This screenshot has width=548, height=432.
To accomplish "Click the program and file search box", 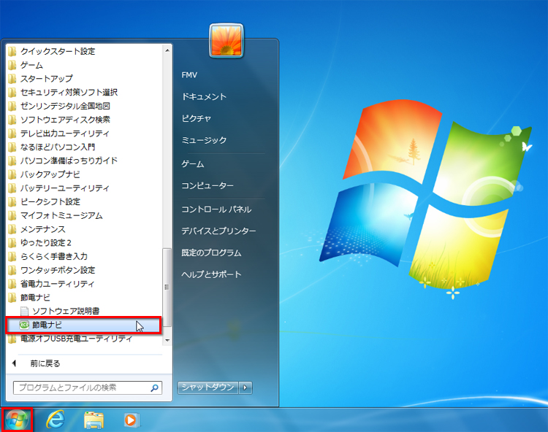I will point(88,387).
